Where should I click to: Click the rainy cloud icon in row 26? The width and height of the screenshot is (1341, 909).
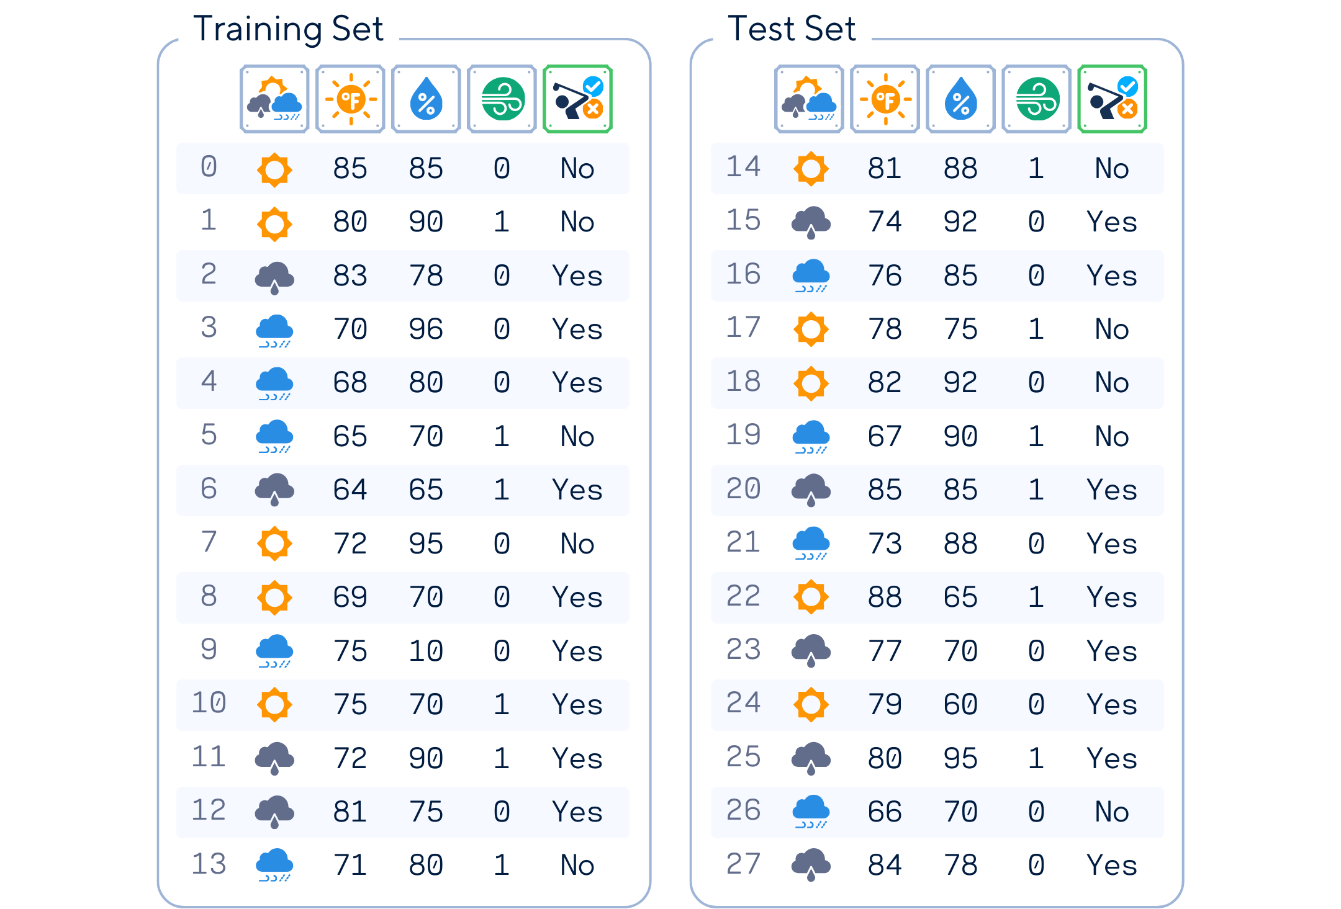pyautogui.click(x=811, y=812)
